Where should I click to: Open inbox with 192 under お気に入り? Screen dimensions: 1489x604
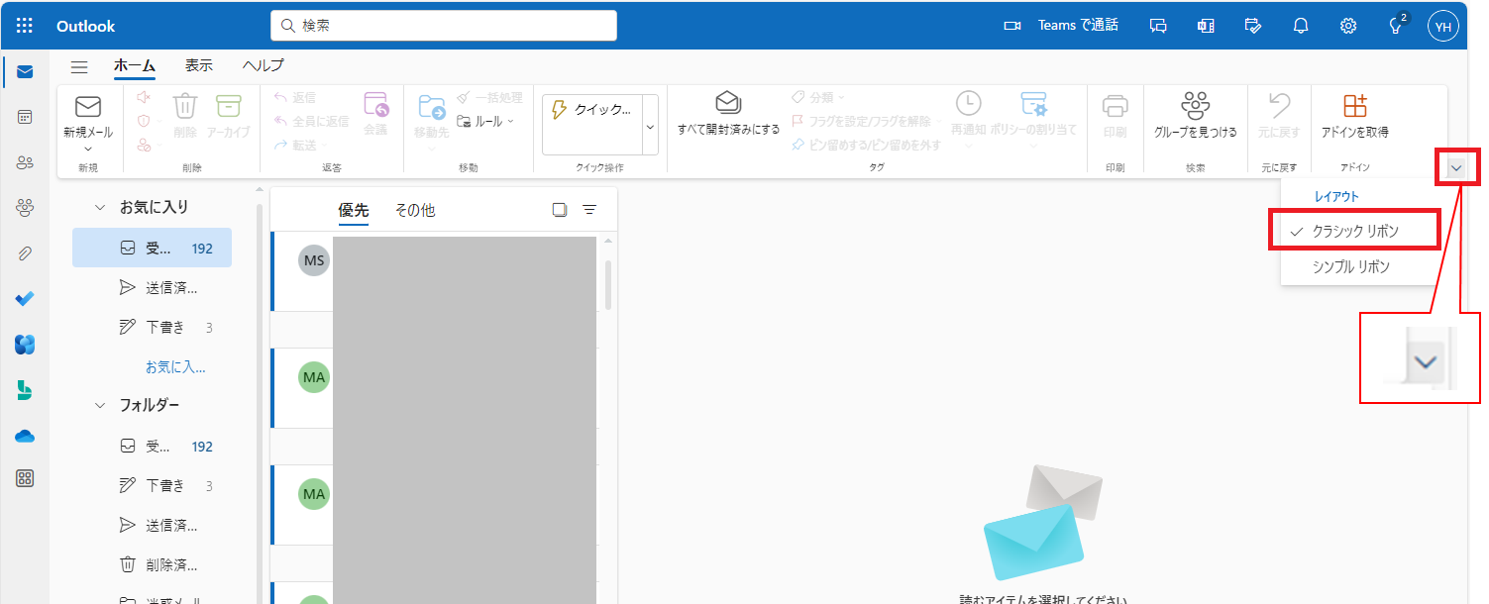[152, 248]
